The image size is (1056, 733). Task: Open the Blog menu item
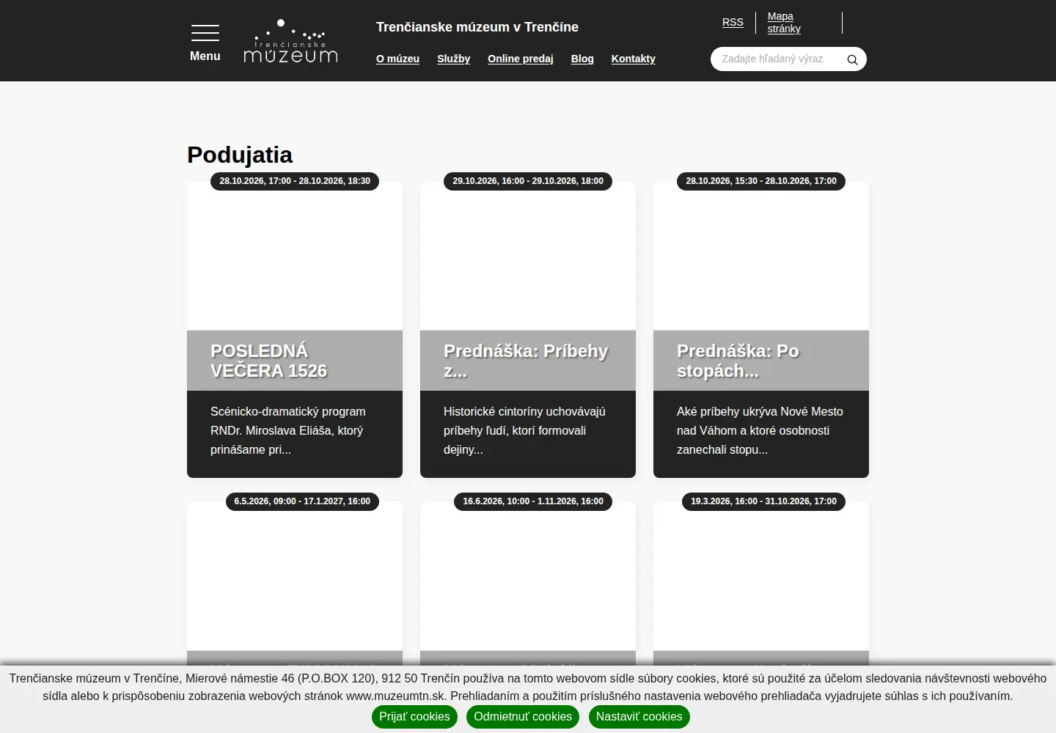click(x=582, y=59)
